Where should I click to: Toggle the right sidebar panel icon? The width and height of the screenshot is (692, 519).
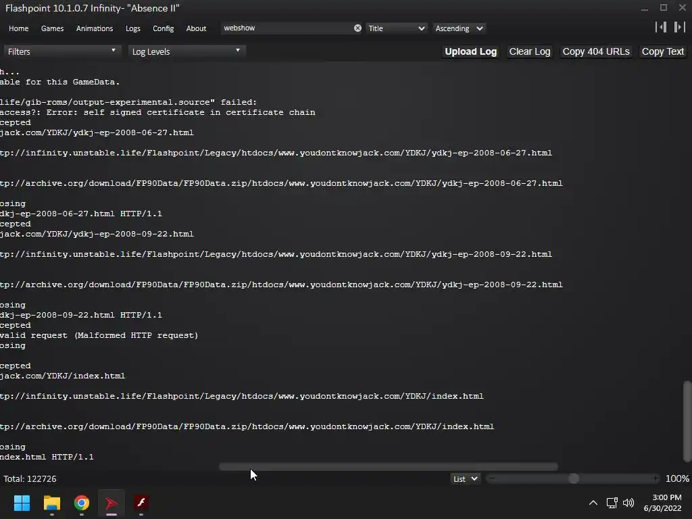pyautogui.click(x=680, y=27)
